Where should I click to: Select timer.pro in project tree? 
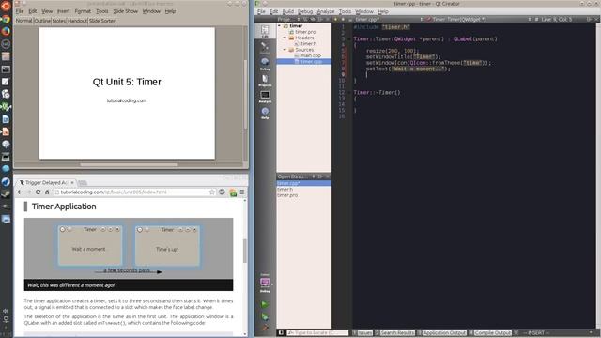point(305,32)
